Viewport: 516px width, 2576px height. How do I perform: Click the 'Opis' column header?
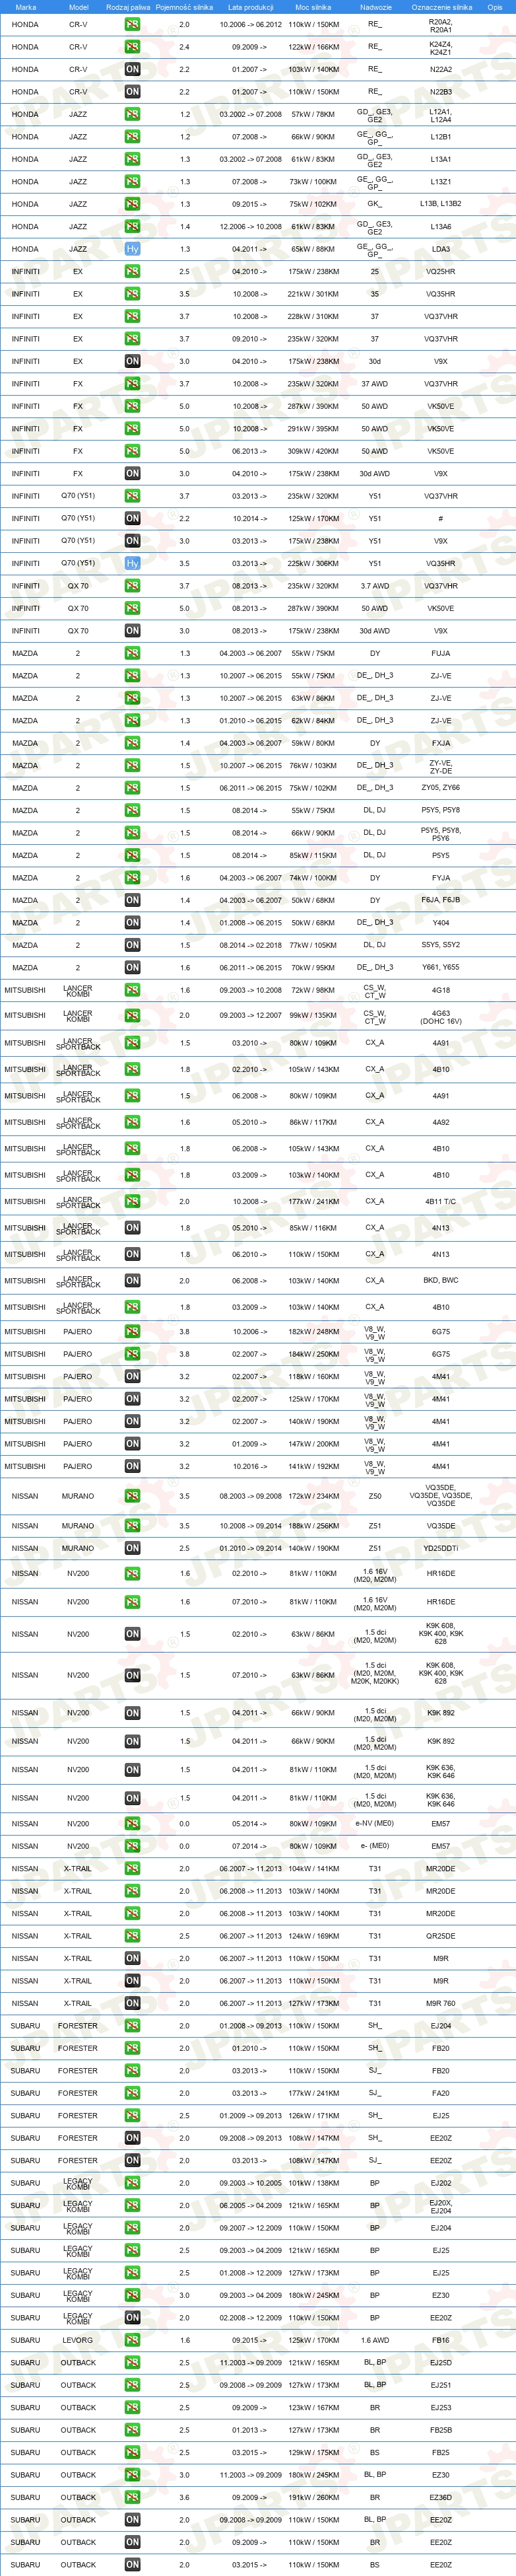[494, 7]
